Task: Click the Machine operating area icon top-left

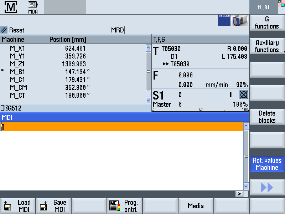Action: (11, 7)
